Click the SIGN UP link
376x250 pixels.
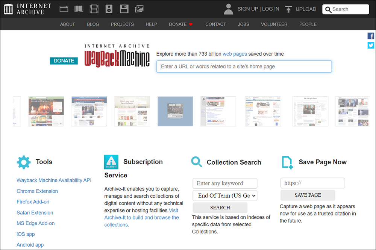(x=248, y=9)
